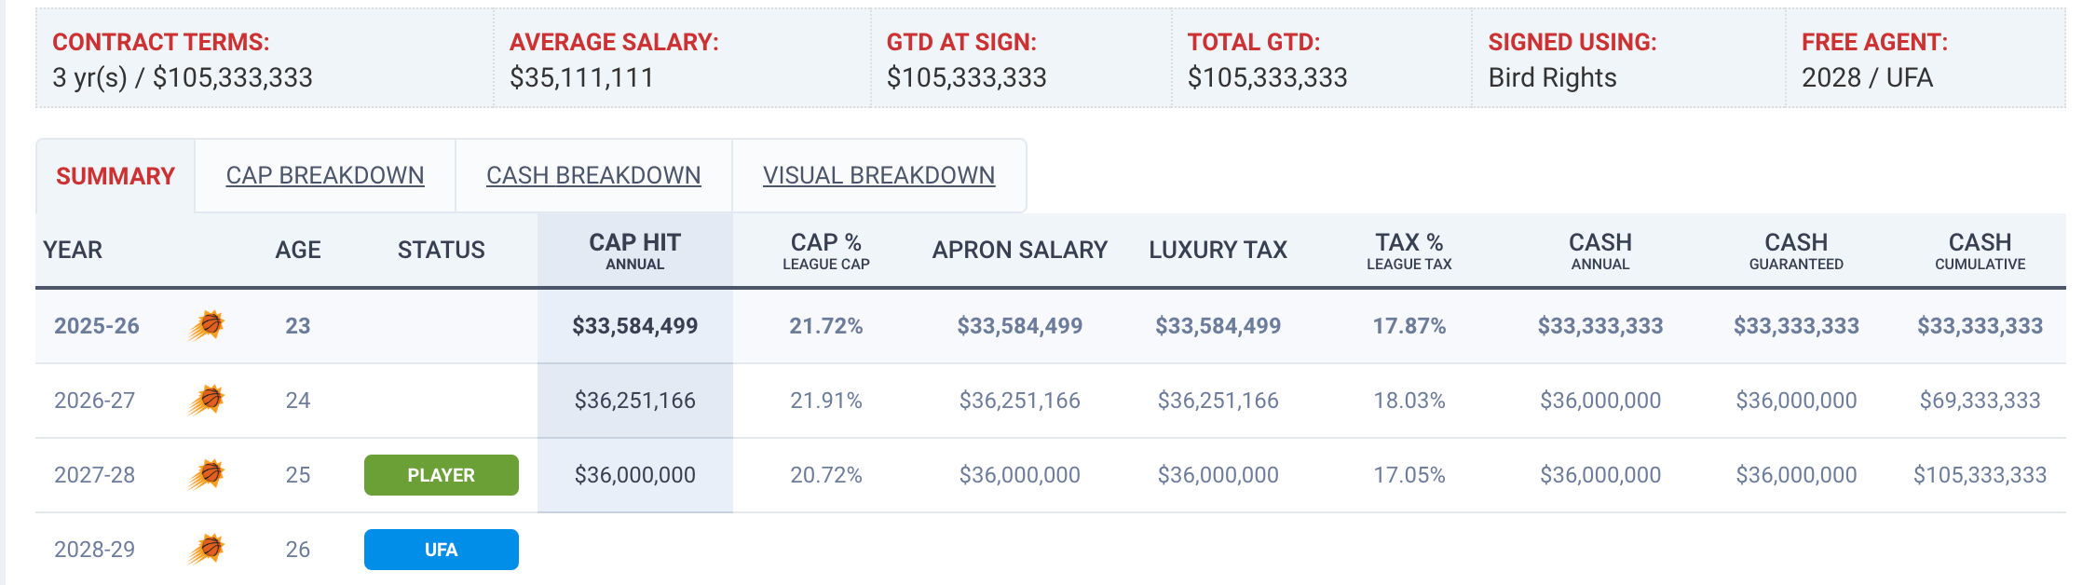Click the Year column header
This screenshot has width=2096, height=585.
73,250
